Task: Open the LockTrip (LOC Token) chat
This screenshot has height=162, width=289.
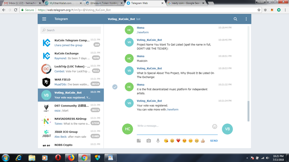Action: [71, 69]
